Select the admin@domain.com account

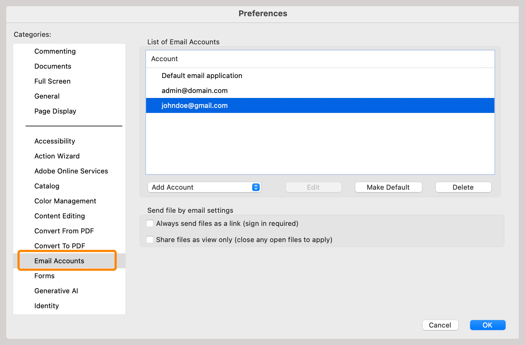194,90
